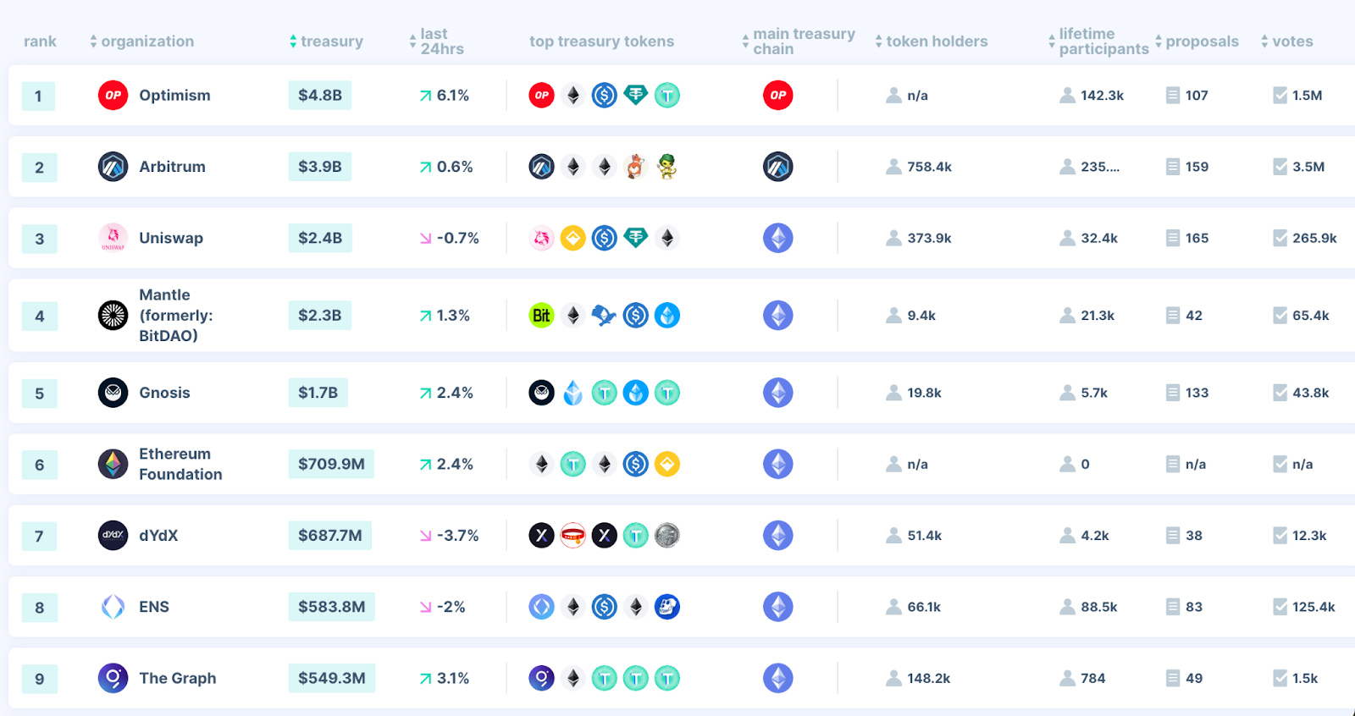The image size is (1355, 716).
Task: Click the Gnosis organization logo
Action: coord(113,393)
